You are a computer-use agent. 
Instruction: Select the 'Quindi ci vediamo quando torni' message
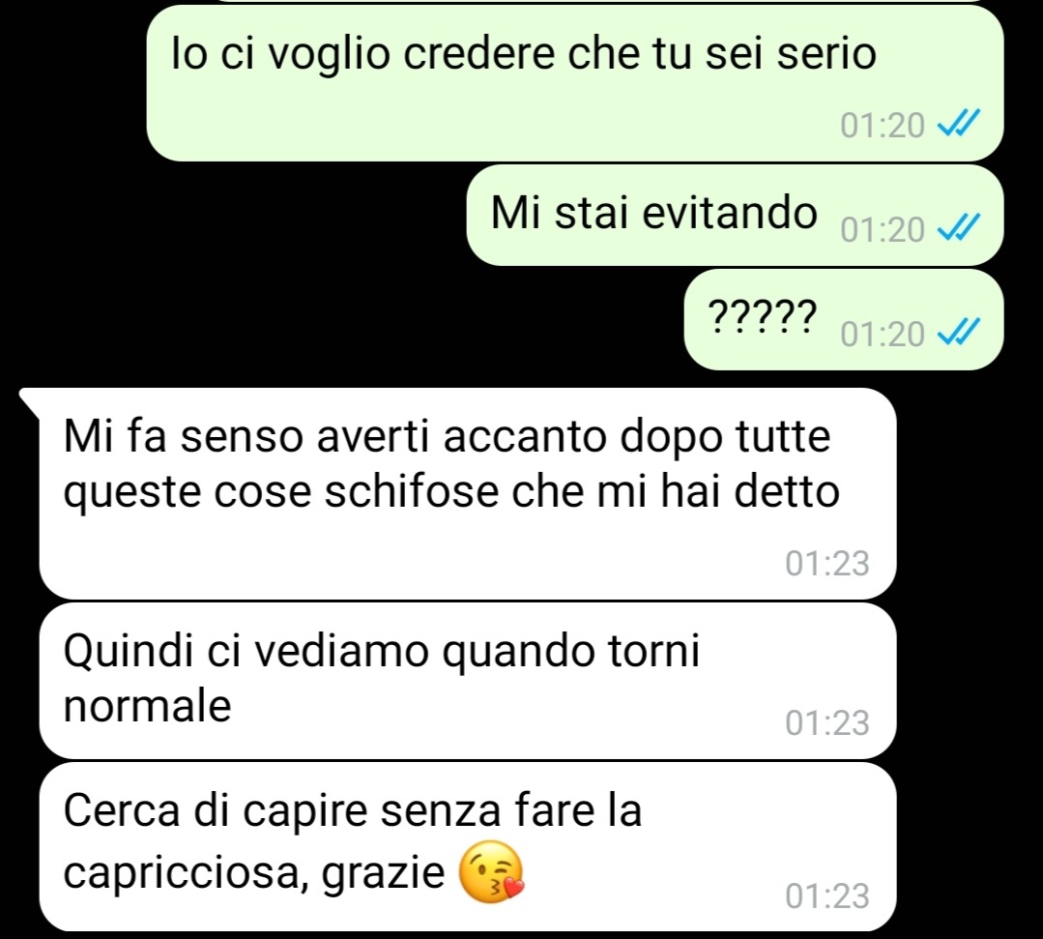click(468, 682)
